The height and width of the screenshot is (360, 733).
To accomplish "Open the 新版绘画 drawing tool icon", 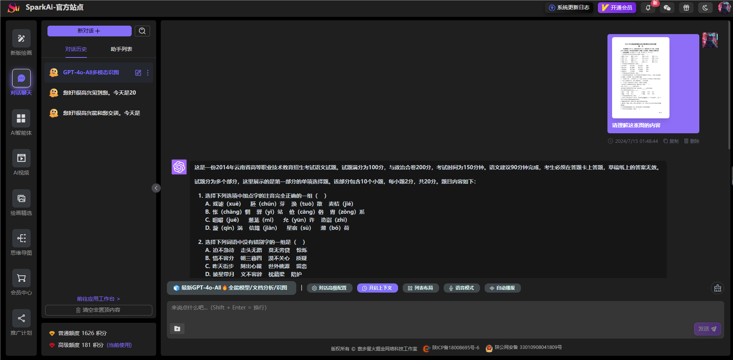I will (x=21, y=38).
